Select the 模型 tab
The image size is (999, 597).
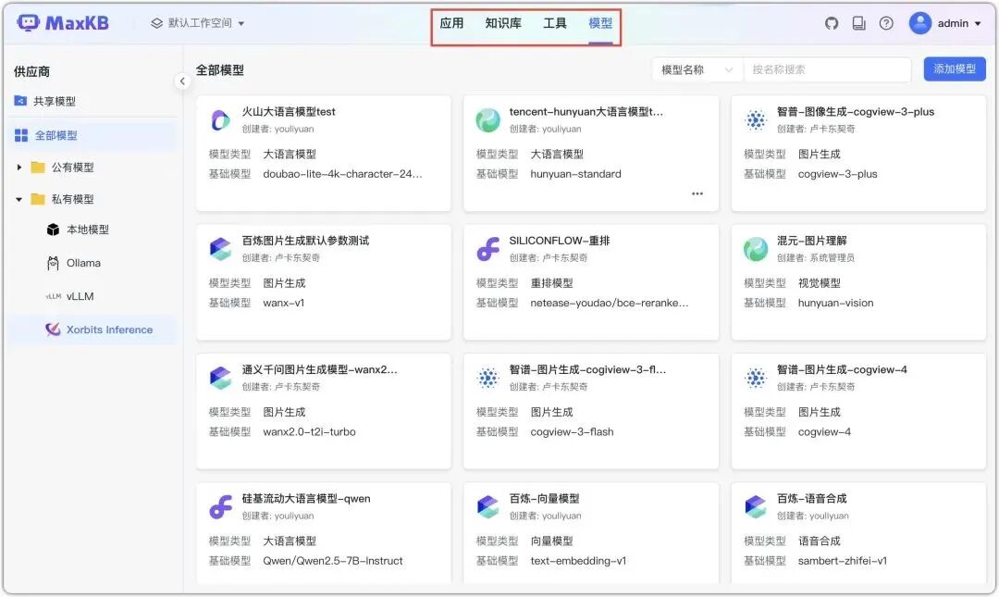point(600,23)
